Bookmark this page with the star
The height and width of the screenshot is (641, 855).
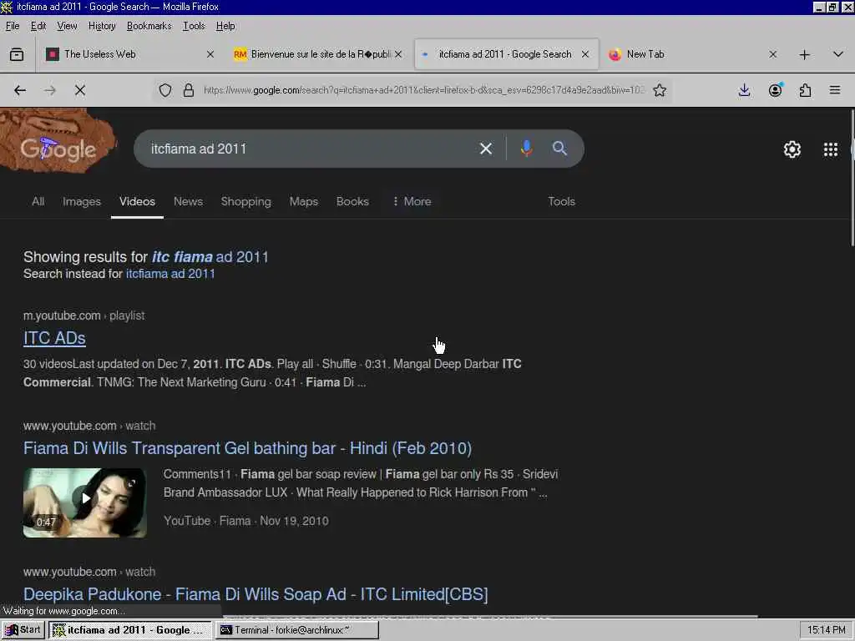660,90
